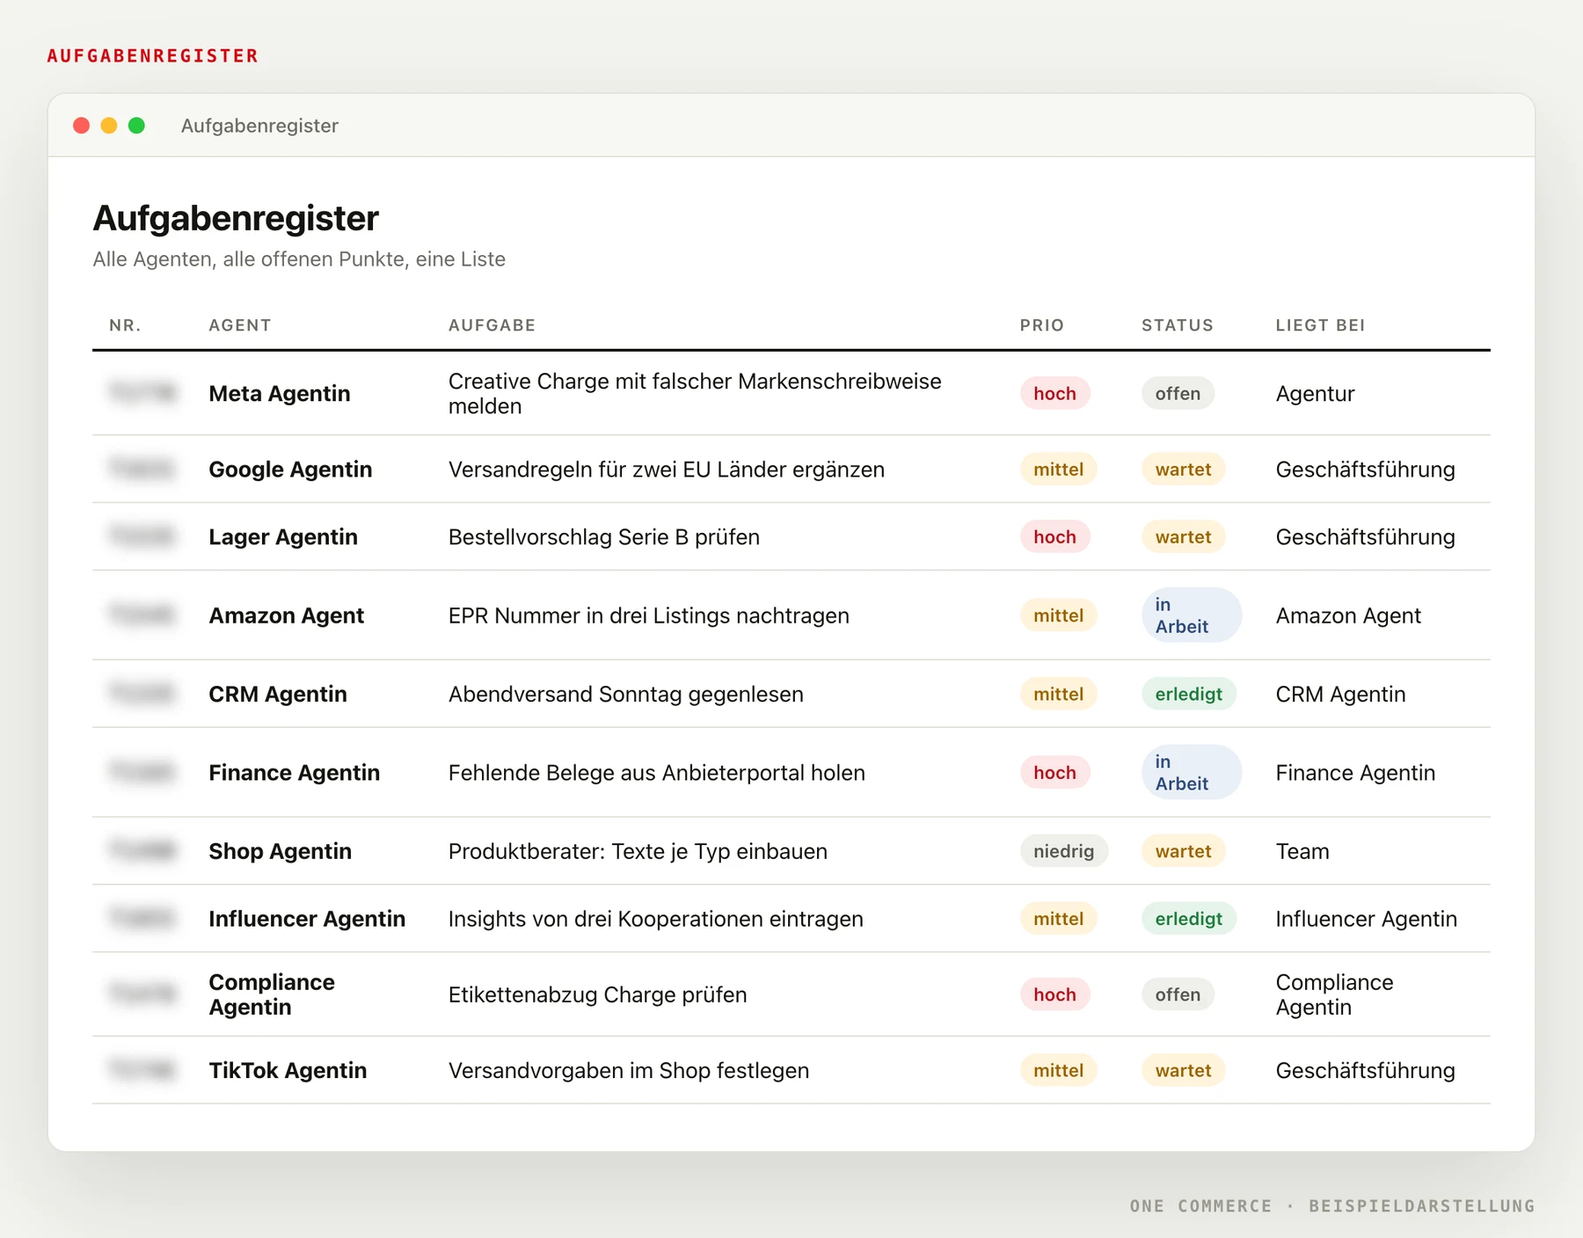
Task: Click the STATUS column header
Action: point(1178,325)
